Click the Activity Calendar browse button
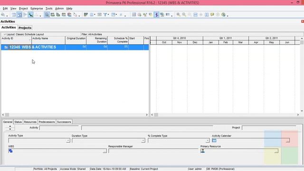The width and height of the screenshot is (304, 171). (x=288, y=141)
